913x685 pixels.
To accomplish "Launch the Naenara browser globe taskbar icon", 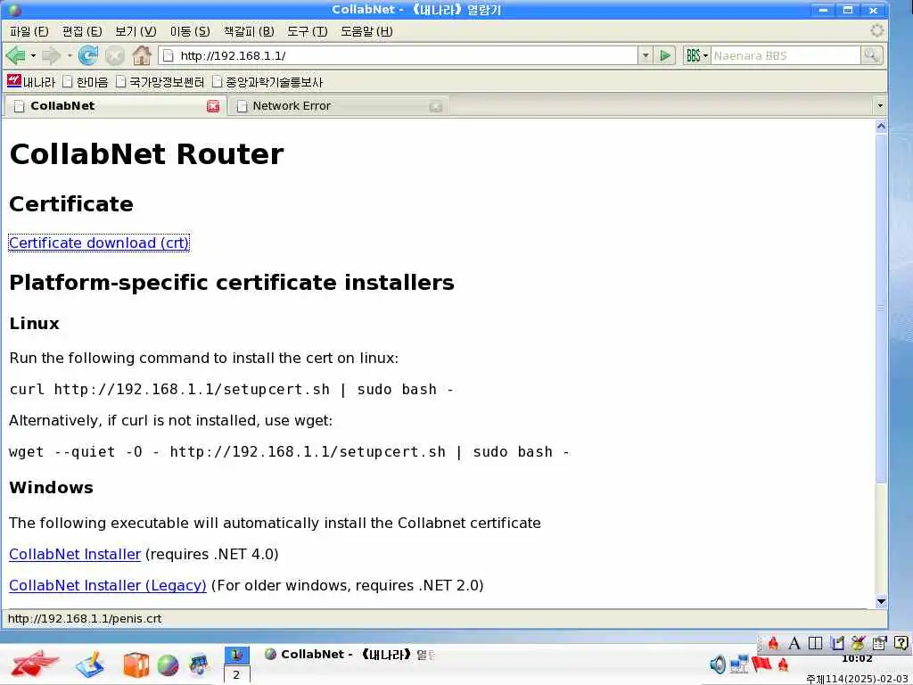I will (x=168, y=665).
